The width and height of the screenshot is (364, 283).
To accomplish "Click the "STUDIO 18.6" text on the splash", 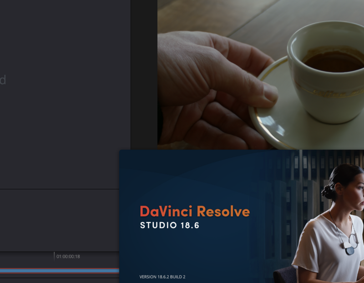I will click(170, 225).
